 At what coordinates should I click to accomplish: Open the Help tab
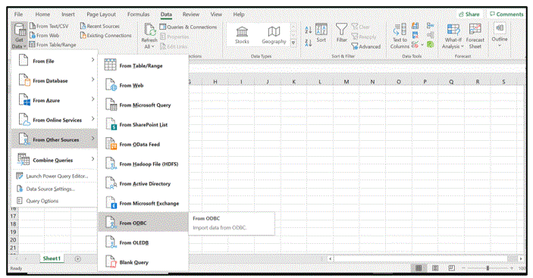coord(239,14)
